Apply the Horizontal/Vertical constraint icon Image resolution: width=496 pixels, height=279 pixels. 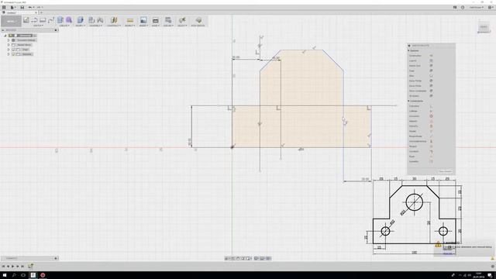coord(431,141)
